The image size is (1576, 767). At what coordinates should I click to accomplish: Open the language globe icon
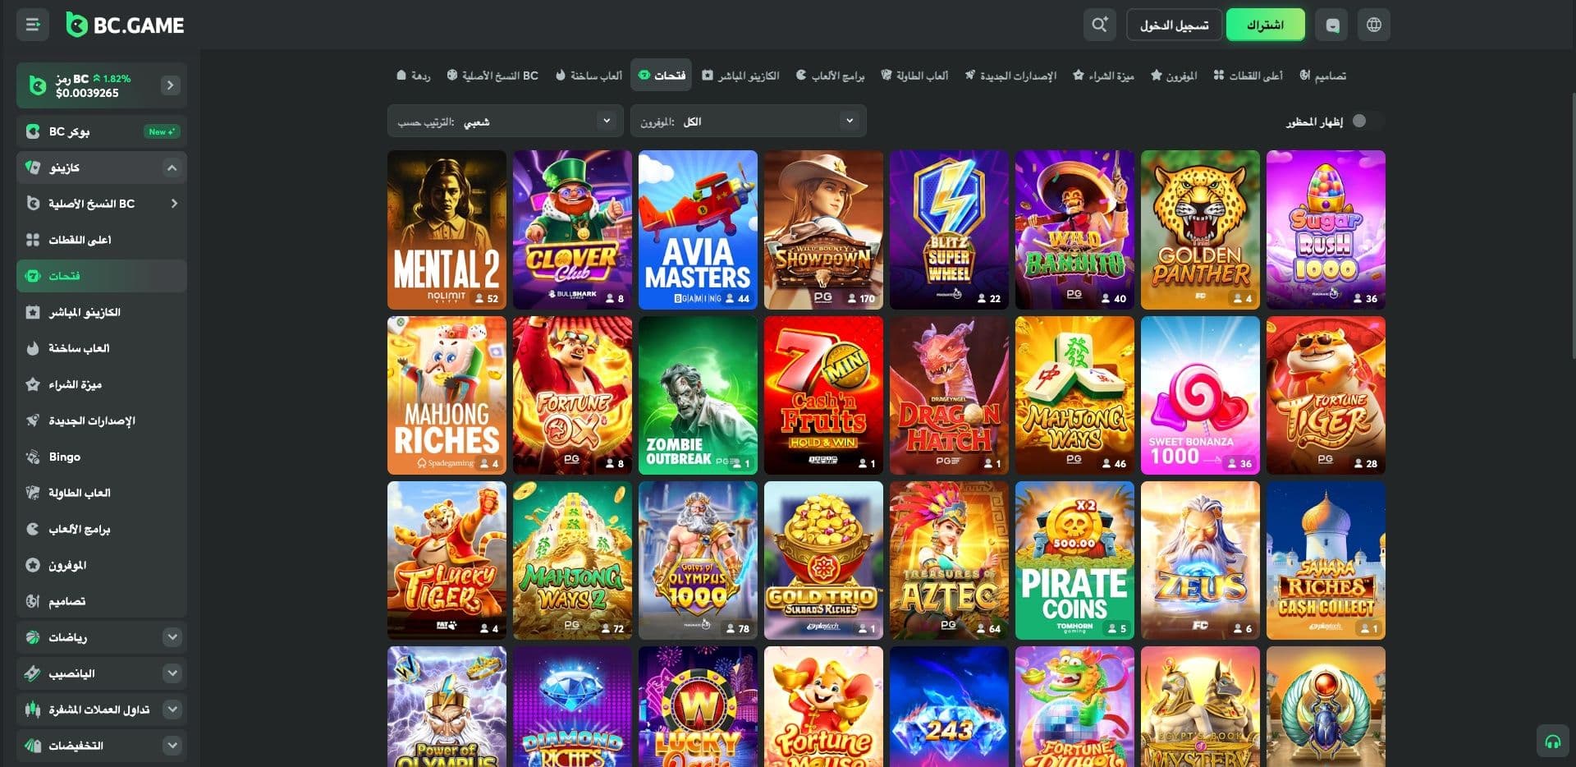pos(1373,25)
